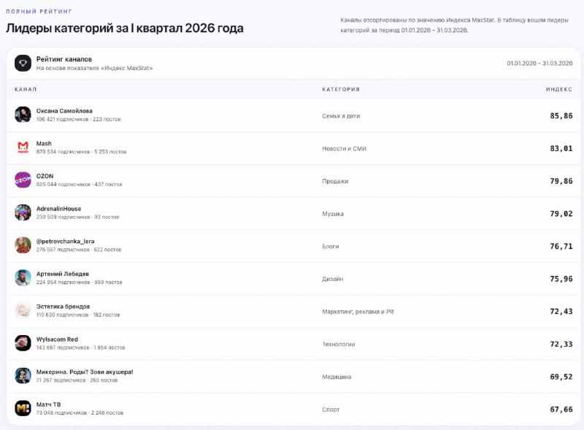Select Wylsacom Red channel name

[57, 339]
